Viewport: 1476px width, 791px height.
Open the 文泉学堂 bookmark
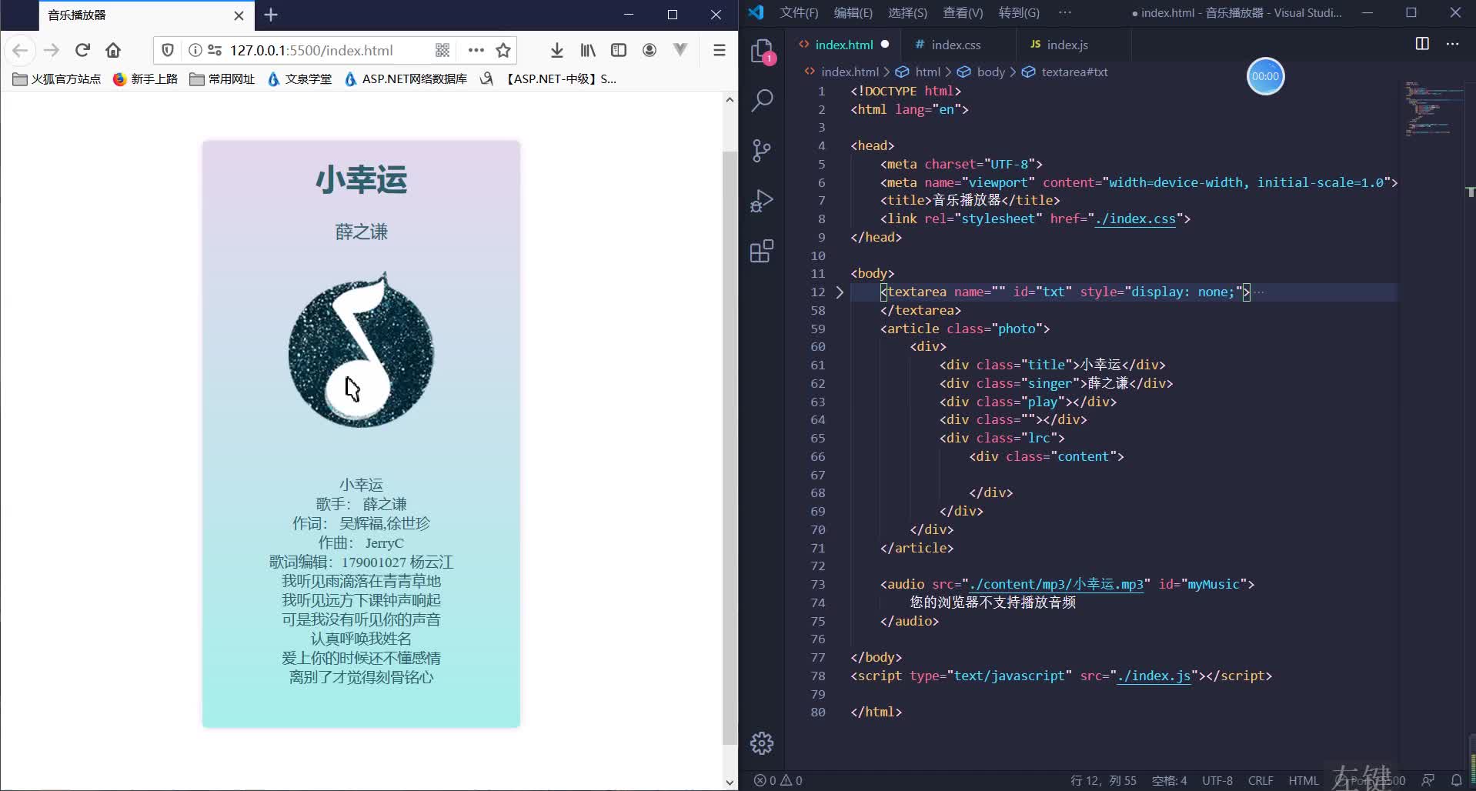pyautogui.click(x=299, y=78)
